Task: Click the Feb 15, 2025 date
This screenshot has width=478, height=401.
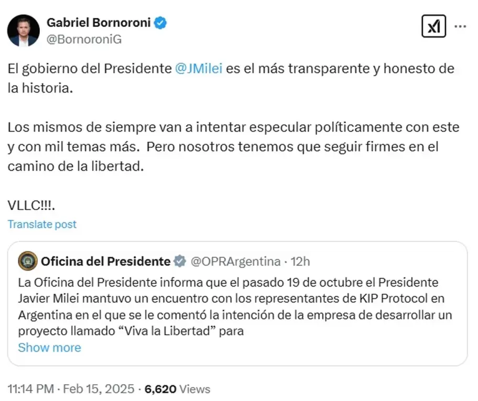Action: [99, 389]
